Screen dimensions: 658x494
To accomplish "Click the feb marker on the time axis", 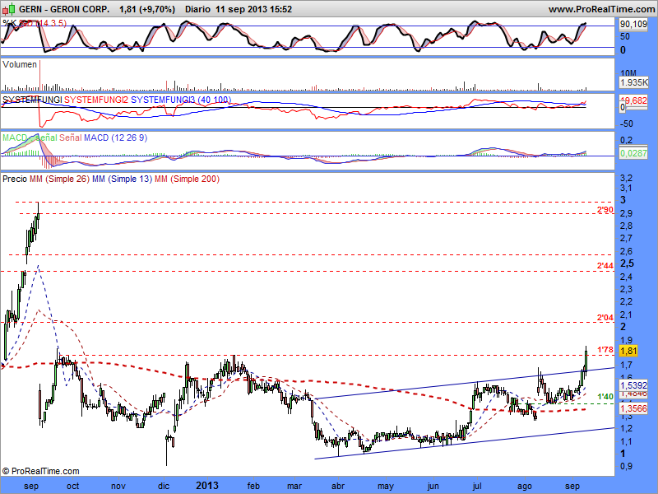I will coord(253,486).
